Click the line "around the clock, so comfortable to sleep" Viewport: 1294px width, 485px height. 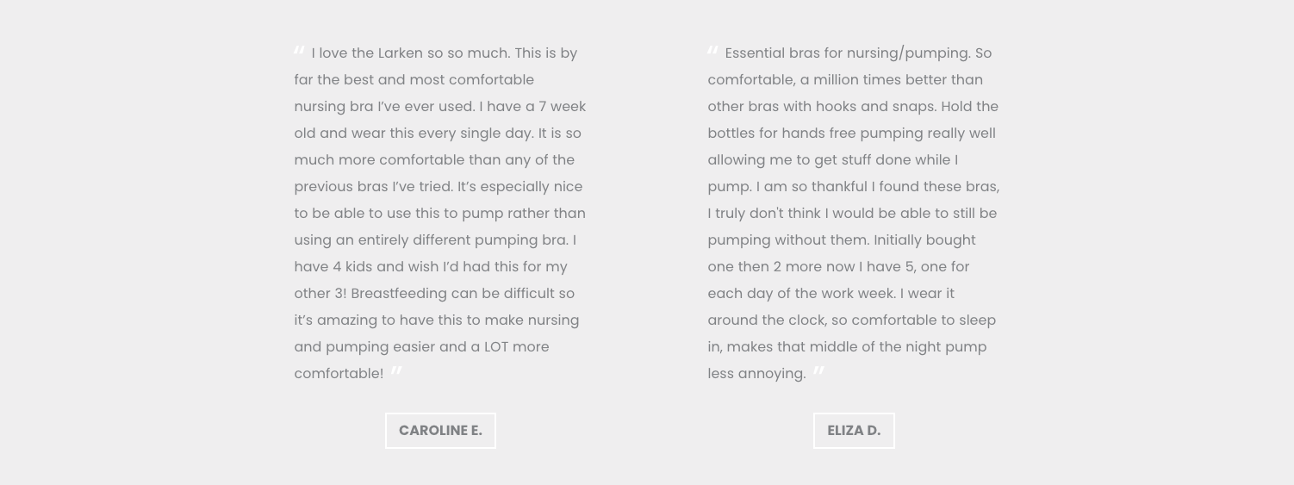coord(852,320)
